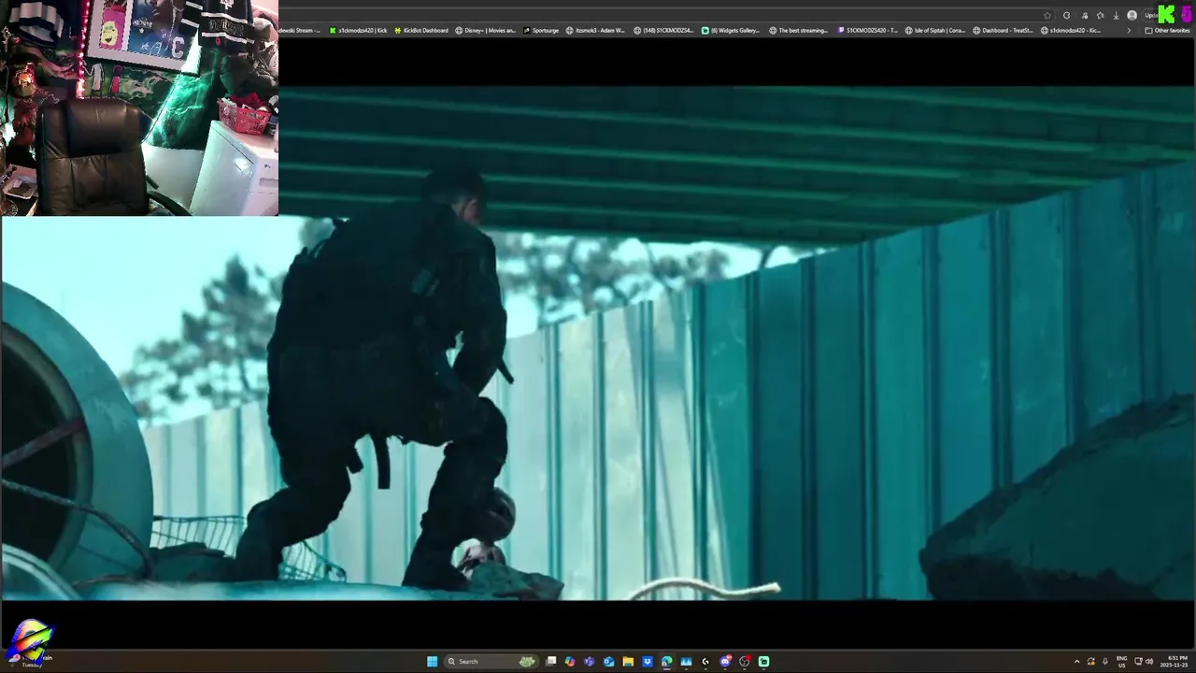Click the microphone tray icon
The image size is (1196, 673).
click(1105, 662)
